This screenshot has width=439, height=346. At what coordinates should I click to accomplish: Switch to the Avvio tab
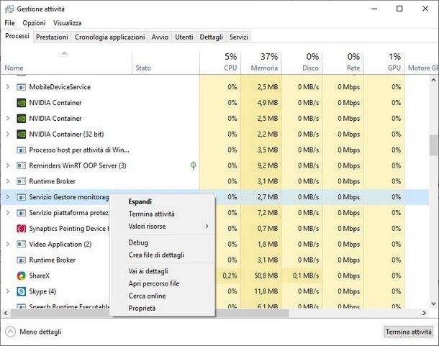point(160,37)
